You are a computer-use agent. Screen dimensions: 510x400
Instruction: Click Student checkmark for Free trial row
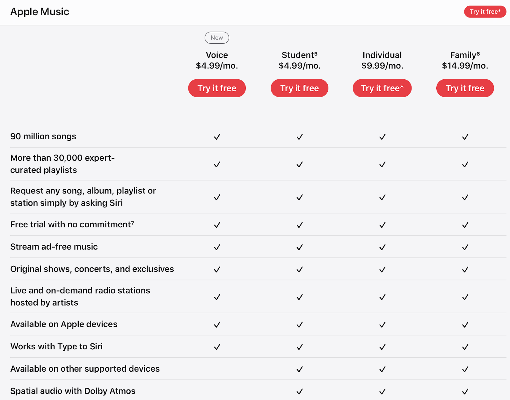300,225
